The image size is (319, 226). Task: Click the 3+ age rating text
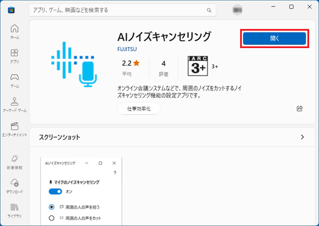click(x=215, y=67)
